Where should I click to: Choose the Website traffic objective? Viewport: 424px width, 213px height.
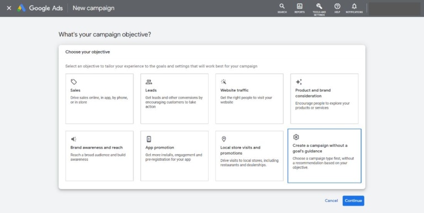(250, 99)
